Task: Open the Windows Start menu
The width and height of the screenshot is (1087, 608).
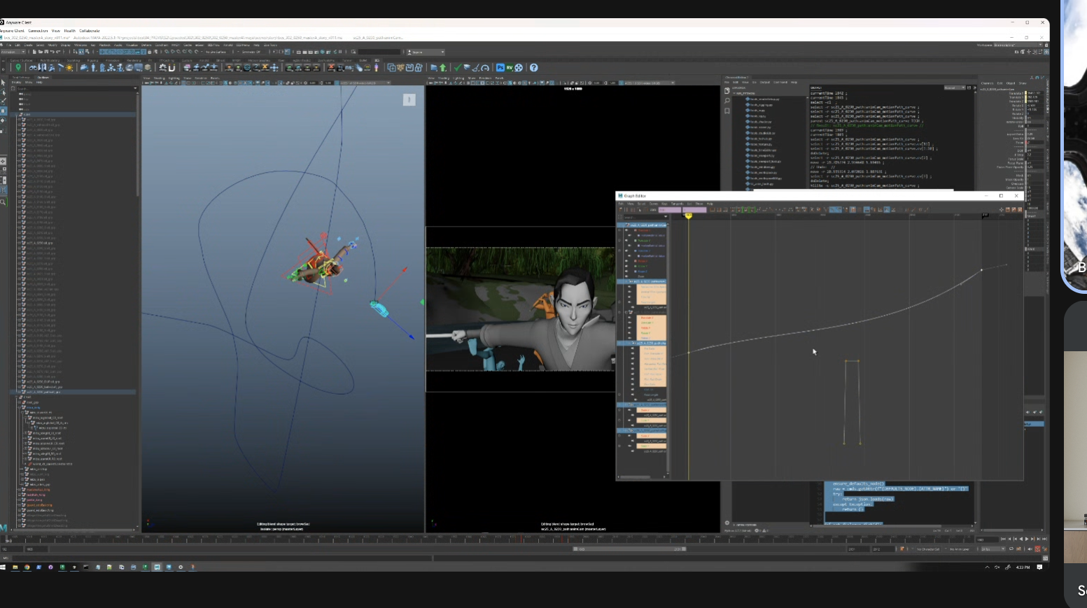Action: [3, 567]
